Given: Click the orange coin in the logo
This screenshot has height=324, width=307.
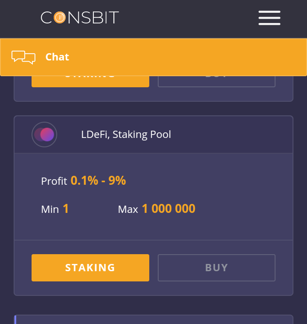Looking at the screenshot, I should 60,17.
